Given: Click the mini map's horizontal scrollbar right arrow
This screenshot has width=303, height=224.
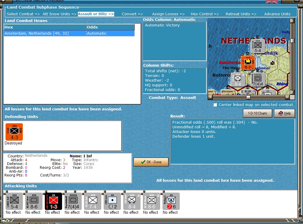Looking at the screenshot, I should click(x=287, y=97).
